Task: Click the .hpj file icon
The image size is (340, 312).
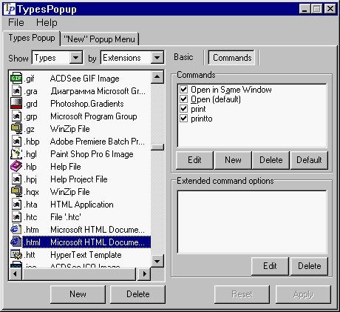Action: click(16, 179)
